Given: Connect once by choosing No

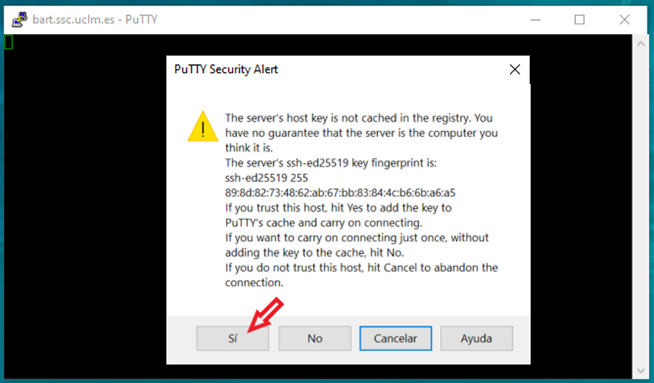Looking at the screenshot, I should coord(315,339).
